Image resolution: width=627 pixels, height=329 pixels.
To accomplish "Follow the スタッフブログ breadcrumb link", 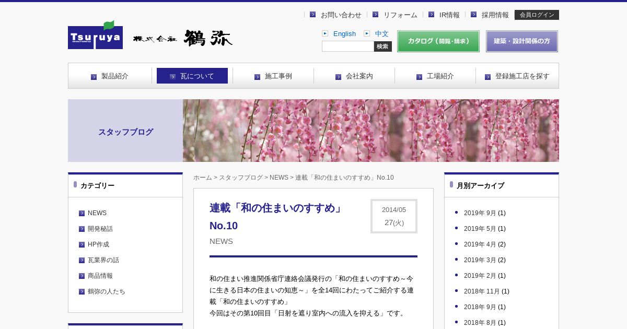I will pos(240,178).
